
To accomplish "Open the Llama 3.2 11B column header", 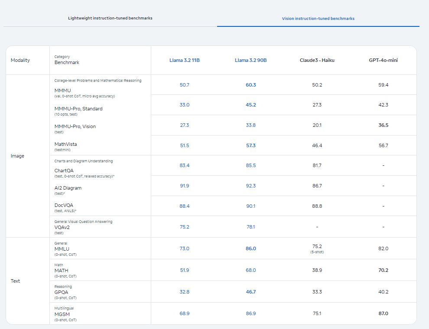I will 185,60.
